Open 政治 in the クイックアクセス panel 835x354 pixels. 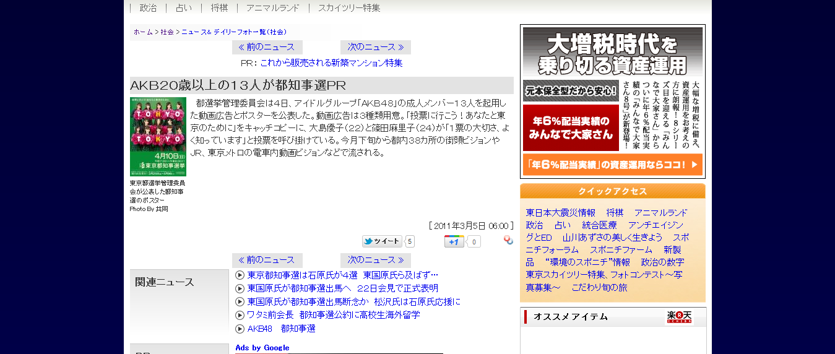click(535, 225)
